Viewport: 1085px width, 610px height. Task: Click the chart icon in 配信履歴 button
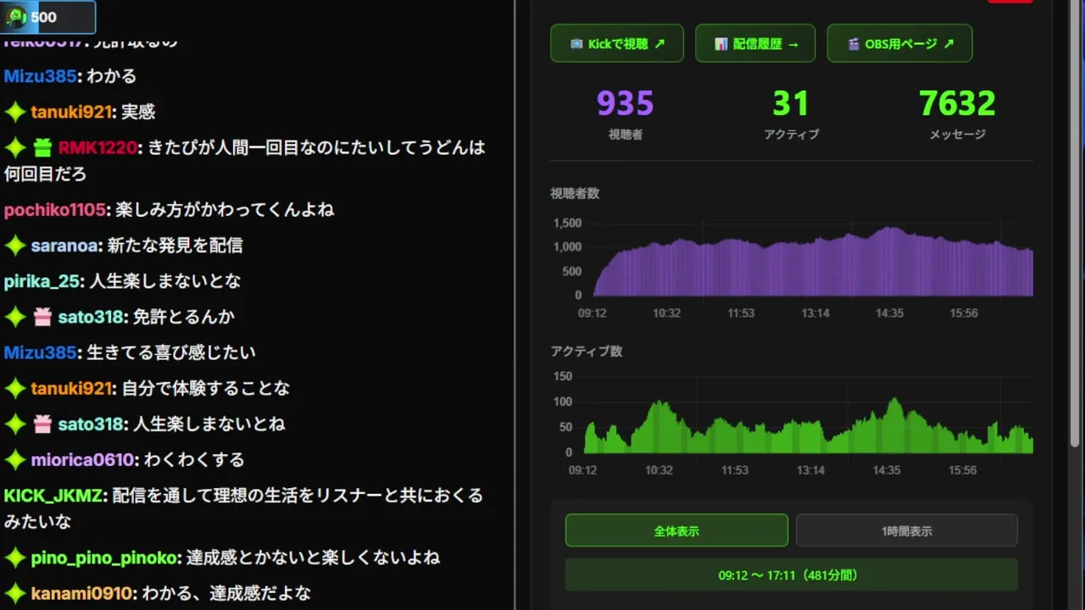point(721,44)
